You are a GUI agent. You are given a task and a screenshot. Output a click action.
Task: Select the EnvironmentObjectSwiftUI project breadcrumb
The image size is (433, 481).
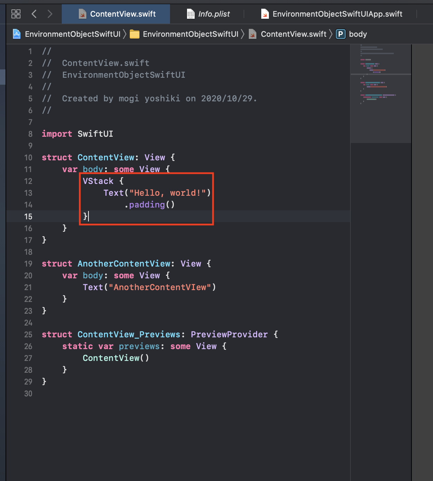click(x=73, y=34)
